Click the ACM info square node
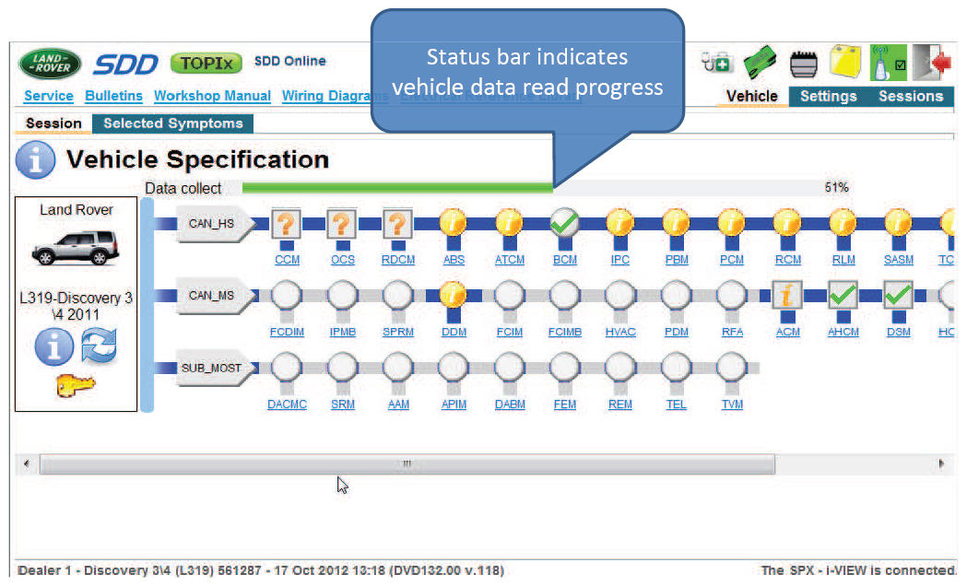This screenshot has height=586, width=967. pos(788,296)
